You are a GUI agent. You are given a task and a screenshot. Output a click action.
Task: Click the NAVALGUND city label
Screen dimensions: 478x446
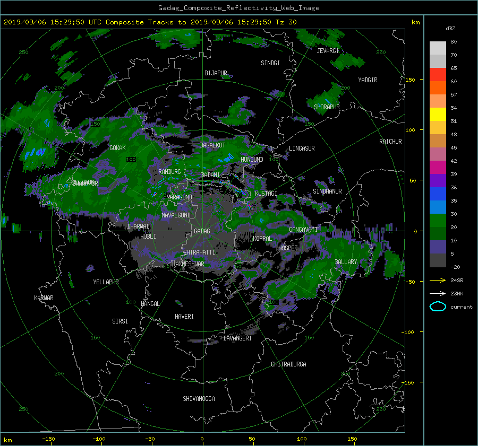176,215
